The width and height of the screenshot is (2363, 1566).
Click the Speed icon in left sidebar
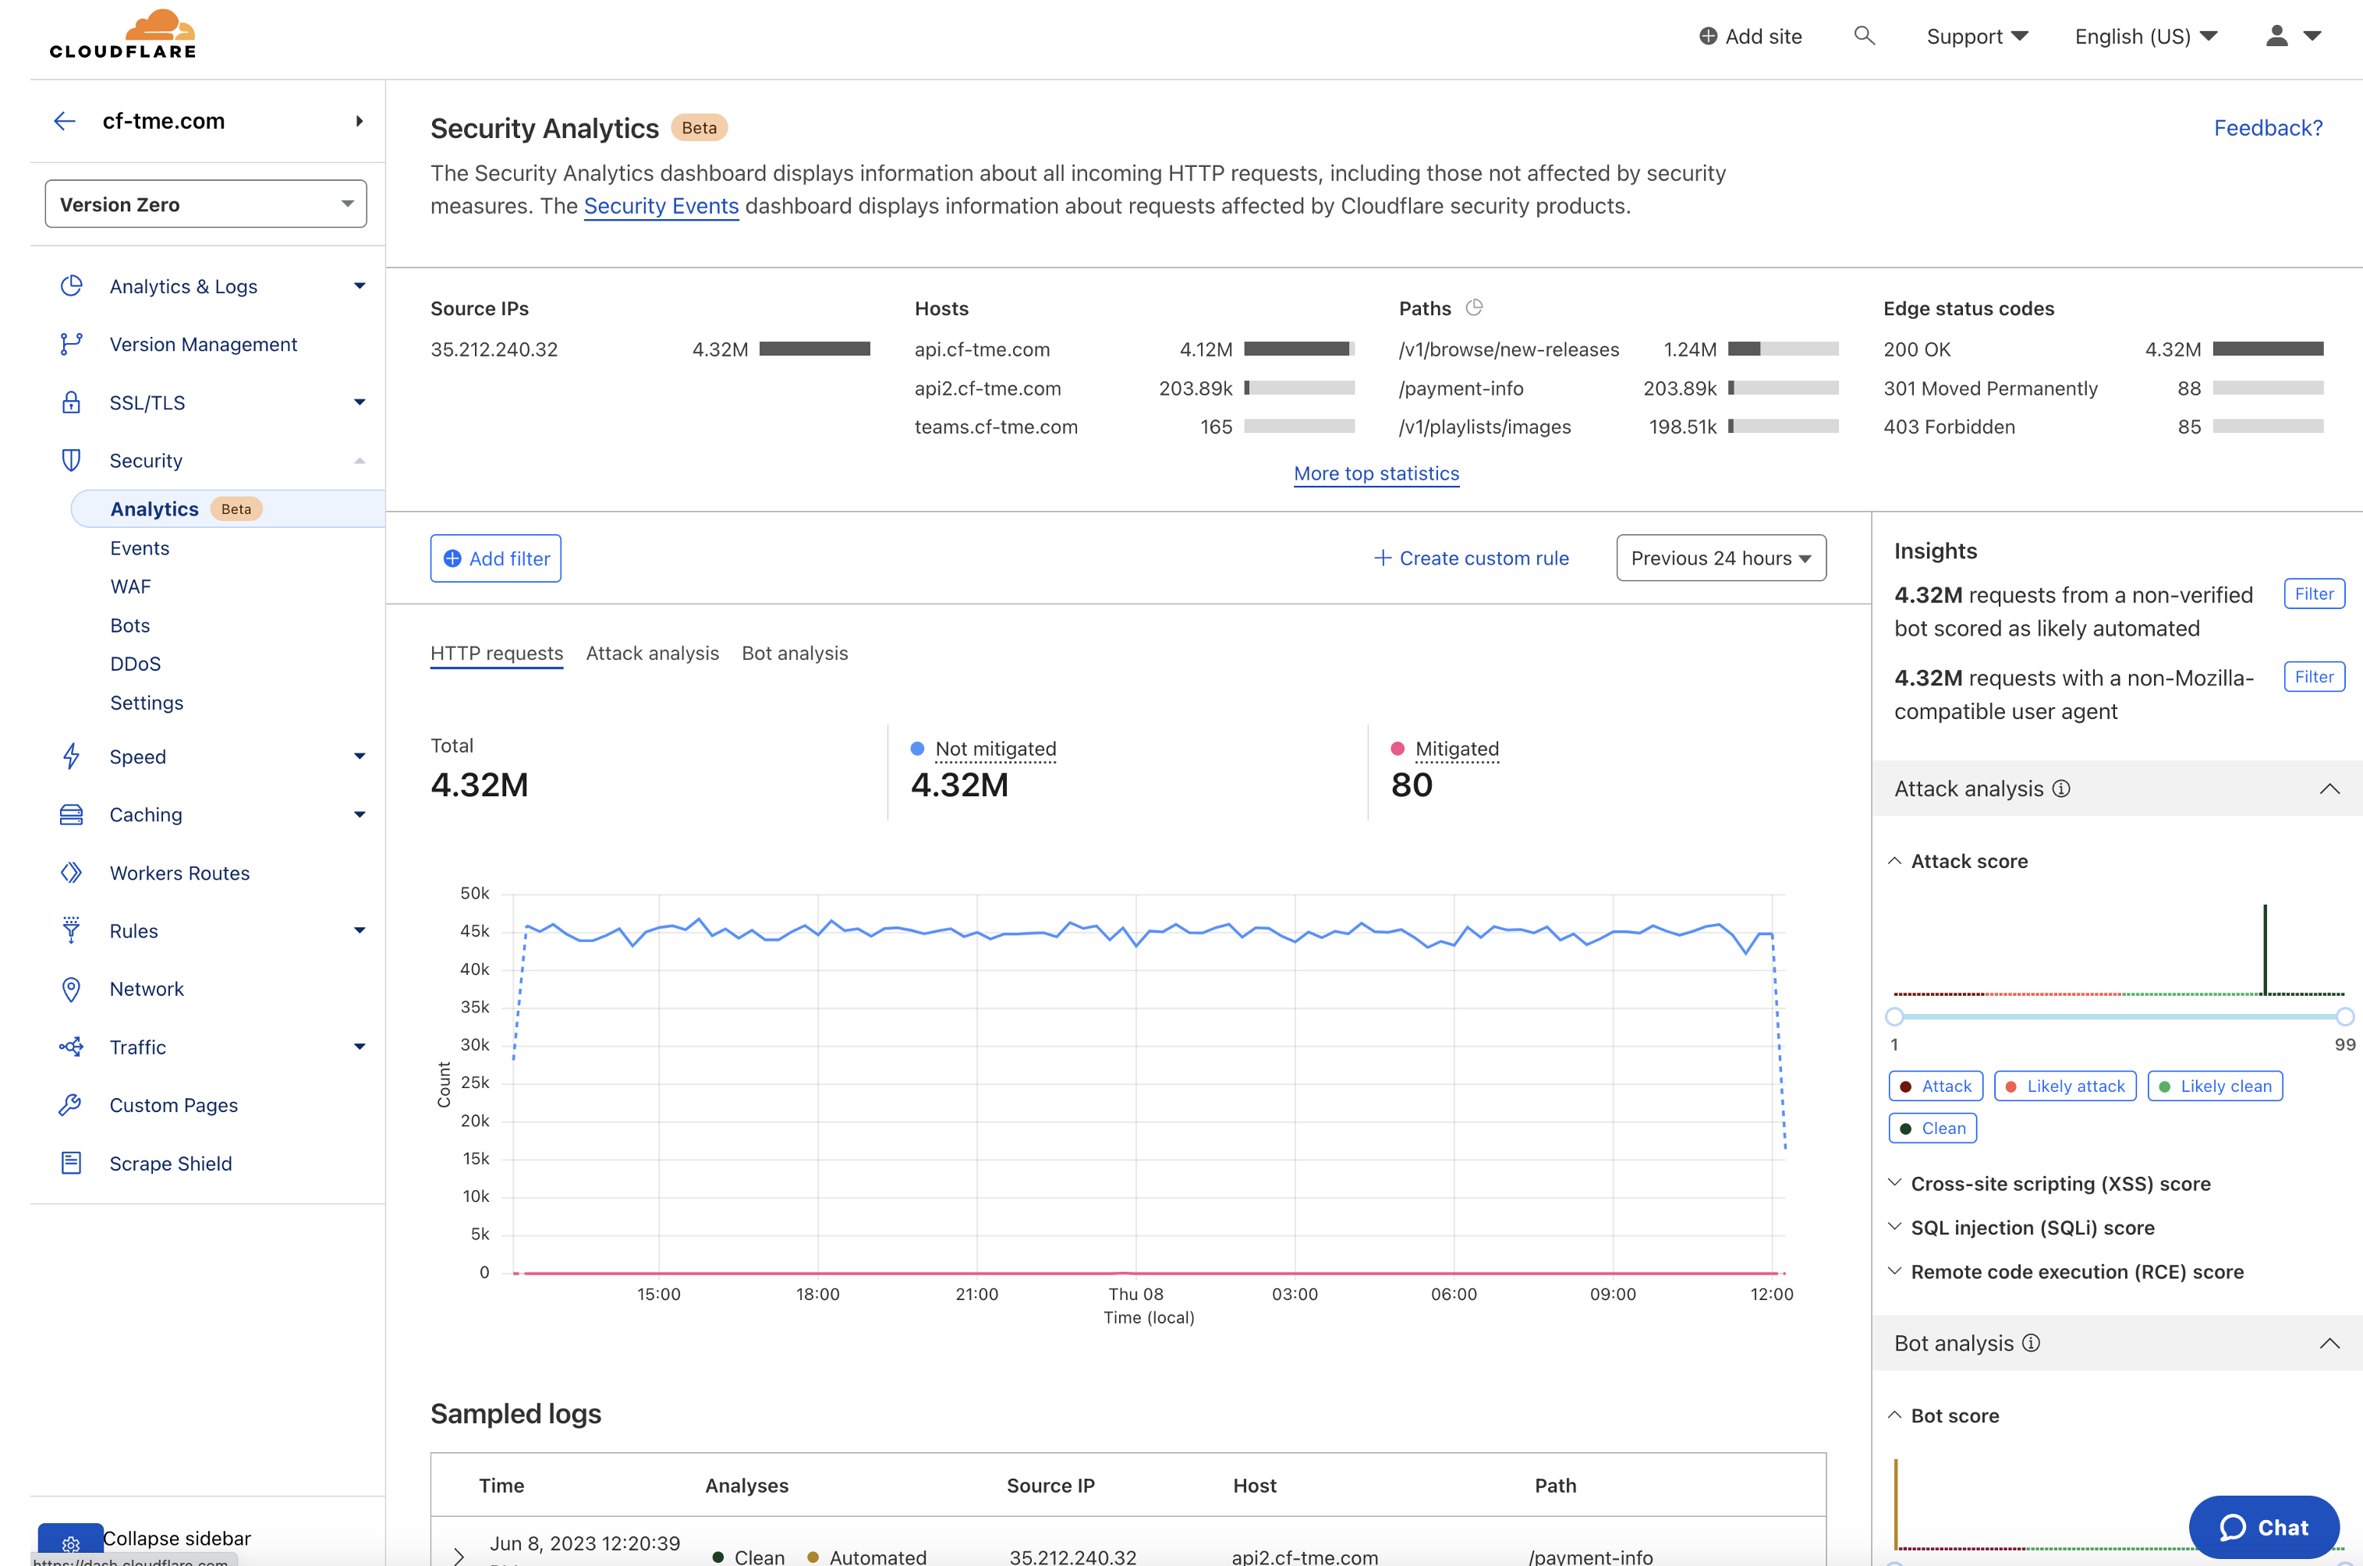click(70, 755)
